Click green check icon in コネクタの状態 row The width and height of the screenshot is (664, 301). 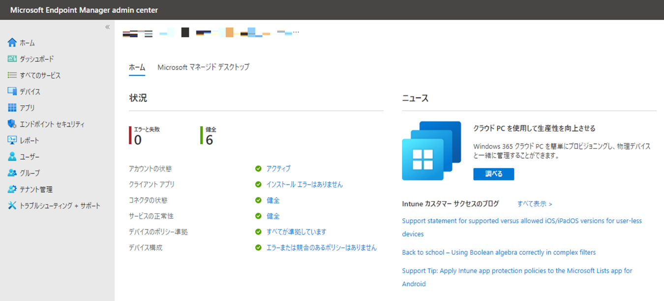point(258,200)
